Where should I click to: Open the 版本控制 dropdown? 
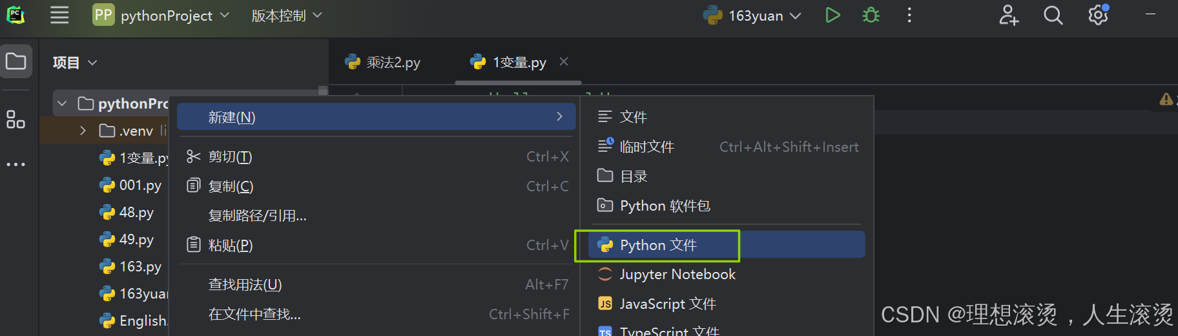286,16
